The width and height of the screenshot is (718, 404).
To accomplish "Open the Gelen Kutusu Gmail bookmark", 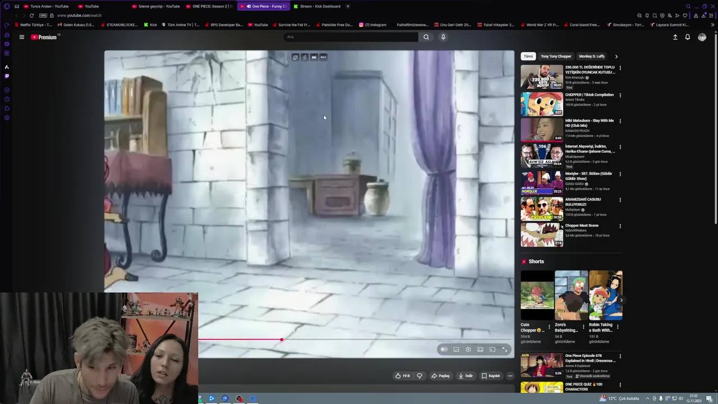I will pos(76,25).
